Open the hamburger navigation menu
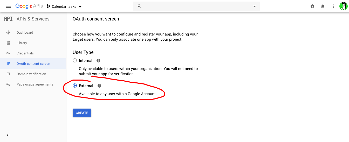This screenshot has width=349, height=142. [8, 6]
